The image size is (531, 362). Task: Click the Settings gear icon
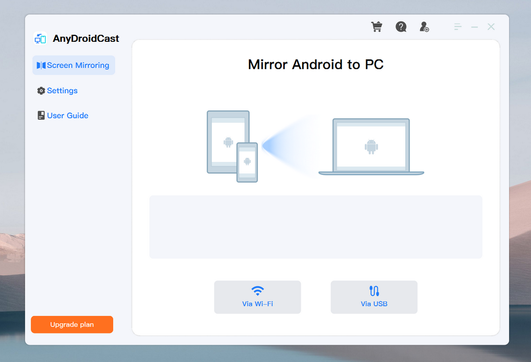pos(41,91)
